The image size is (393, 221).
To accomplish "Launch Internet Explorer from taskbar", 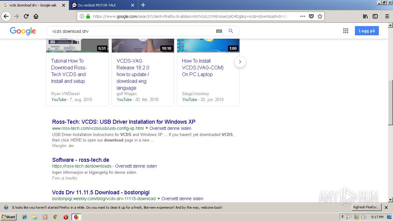I will (x=25, y=217).
